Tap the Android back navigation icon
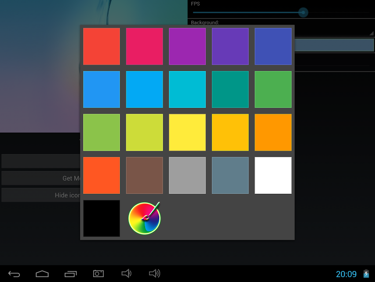 coord(14,274)
